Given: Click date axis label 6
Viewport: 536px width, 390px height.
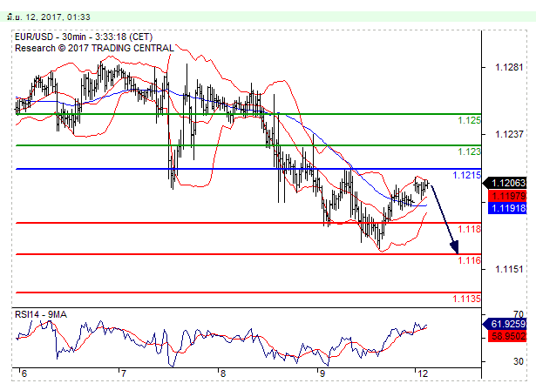Looking at the screenshot, I should coord(24,373).
